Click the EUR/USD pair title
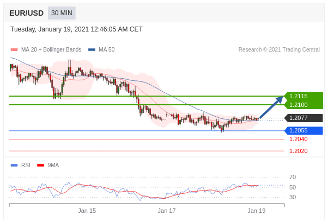This screenshot has width=328, height=222. pos(26,13)
